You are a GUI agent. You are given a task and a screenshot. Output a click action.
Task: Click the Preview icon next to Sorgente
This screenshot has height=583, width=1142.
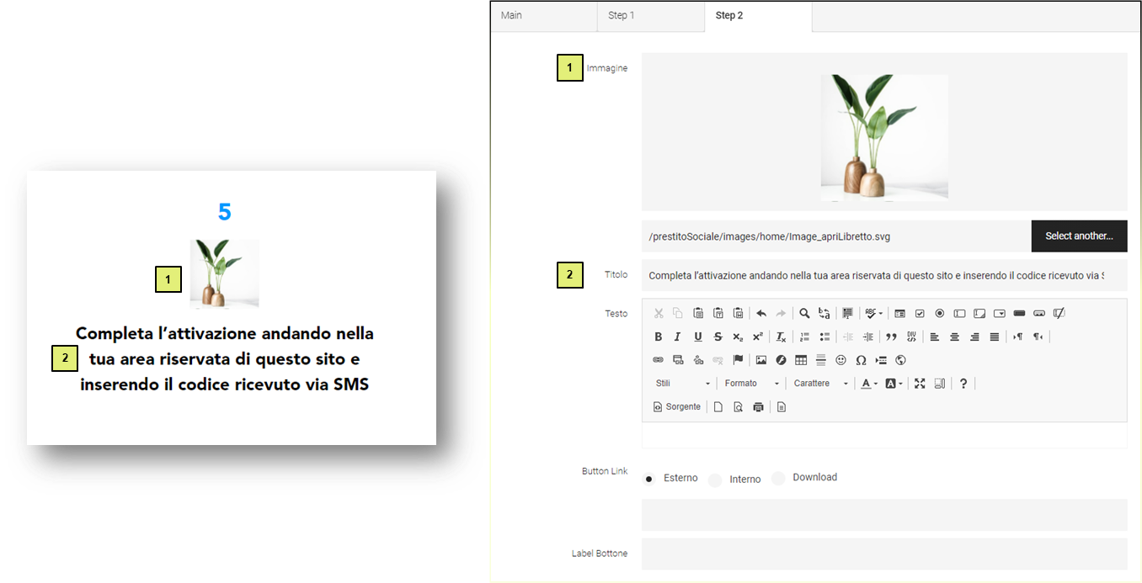coord(739,407)
